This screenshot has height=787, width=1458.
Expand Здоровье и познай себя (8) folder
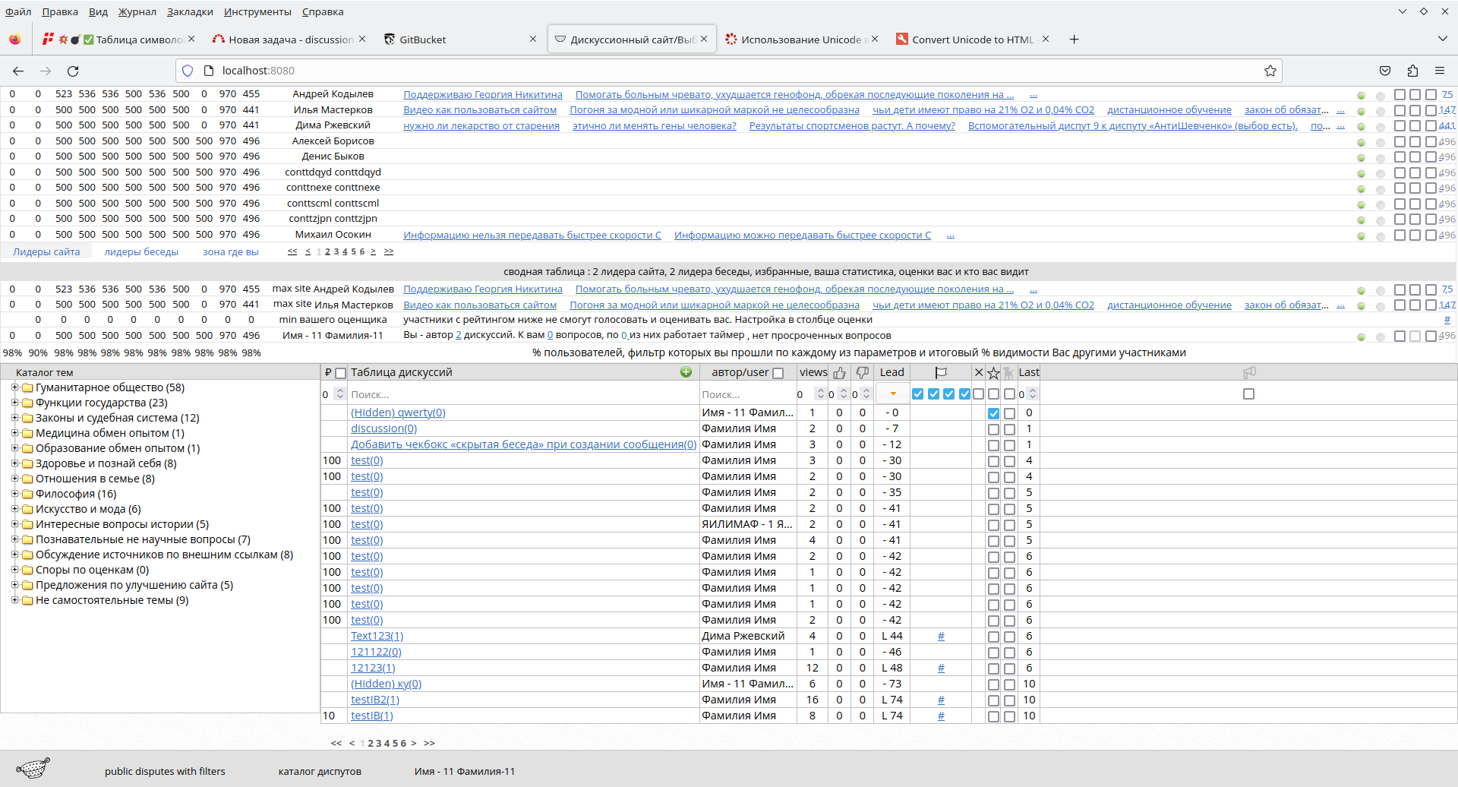[x=14, y=463]
